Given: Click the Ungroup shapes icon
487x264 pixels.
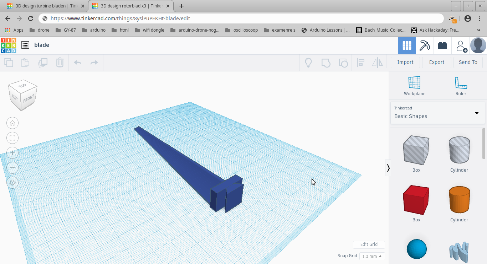Looking at the screenshot, I should point(343,63).
